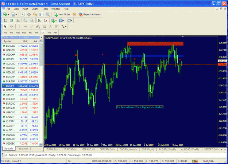Select the red resistance zone rectangle
228x164 pixels.
[155, 44]
